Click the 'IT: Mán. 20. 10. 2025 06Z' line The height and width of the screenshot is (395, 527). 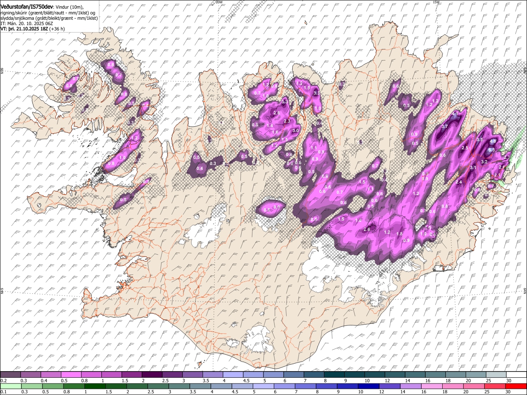point(27,23)
